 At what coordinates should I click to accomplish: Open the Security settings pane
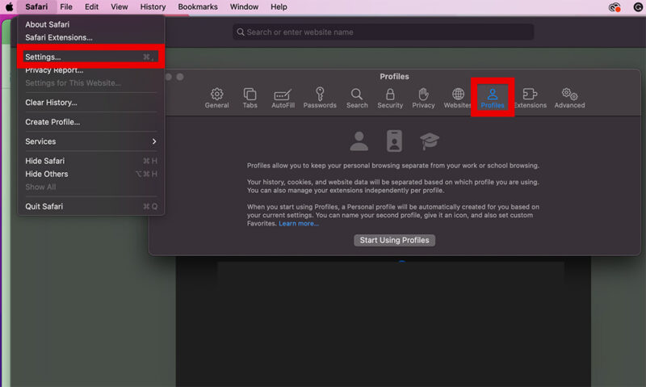coord(390,98)
